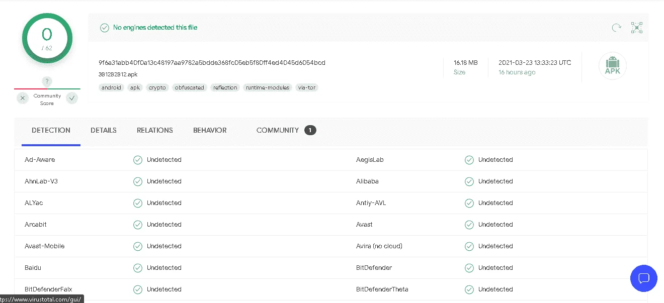This screenshot has width=664, height=303.
Task: Click the ALYac engine name
Action: tap(34, 203)
